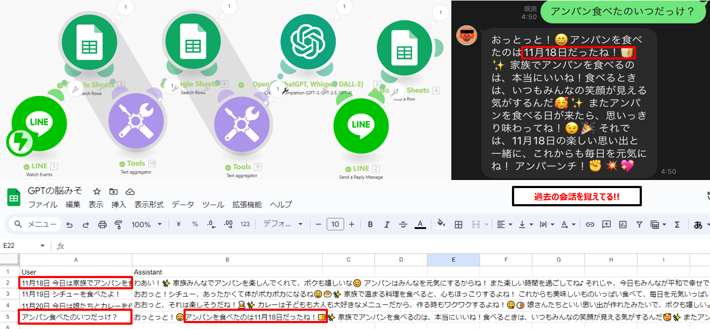The image size is (710, 329).
Task: Open the text color picker
Action: (x=420, y=225)
